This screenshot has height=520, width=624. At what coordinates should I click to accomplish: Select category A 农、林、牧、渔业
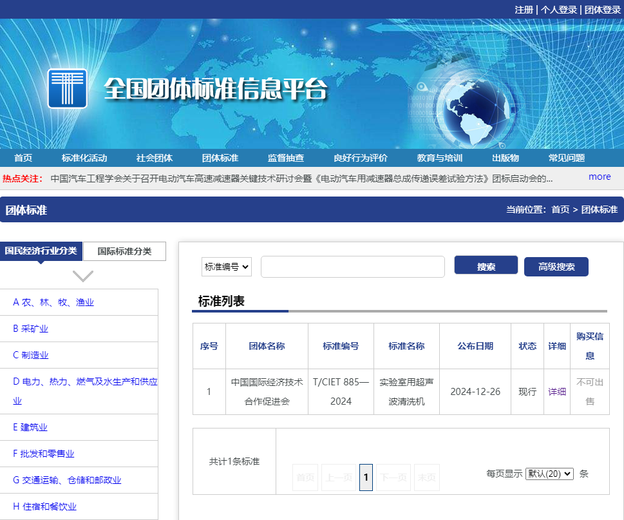pyautogui.click(x=53, y=302)
